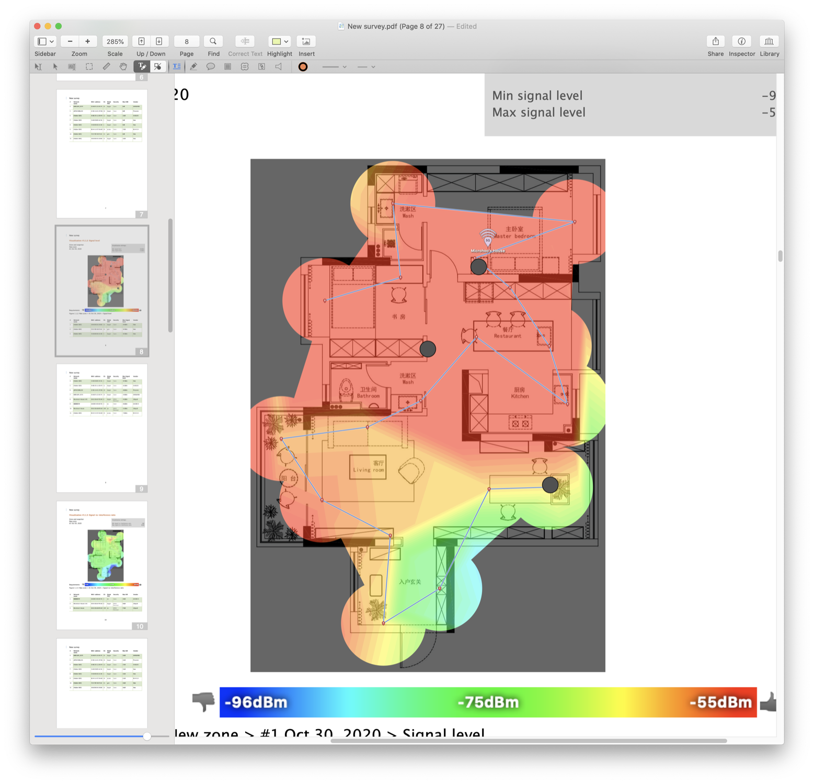Viewport: 814px width, 784px height.
Task: Add a comment bubble annotation
Action: coord(211,67)
